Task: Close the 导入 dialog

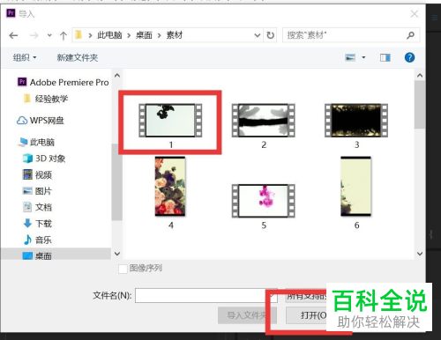Action: (415, 14)
